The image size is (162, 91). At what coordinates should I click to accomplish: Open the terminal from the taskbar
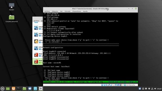point(19,88)
